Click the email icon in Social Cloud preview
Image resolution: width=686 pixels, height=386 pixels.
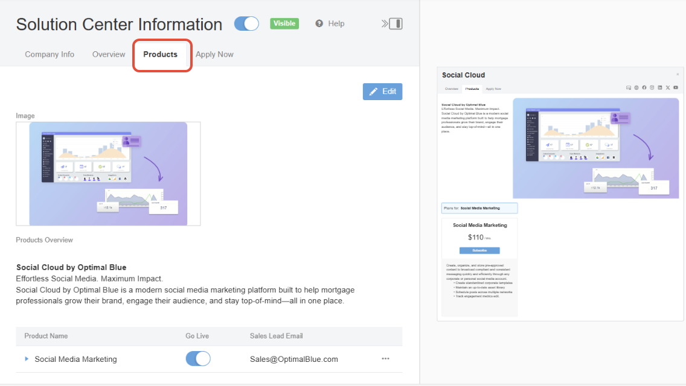click(629, 88)
